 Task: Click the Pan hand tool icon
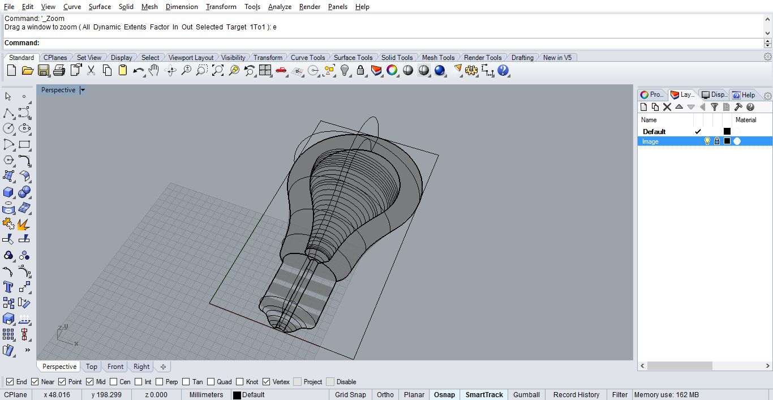[x=154, y=71]
